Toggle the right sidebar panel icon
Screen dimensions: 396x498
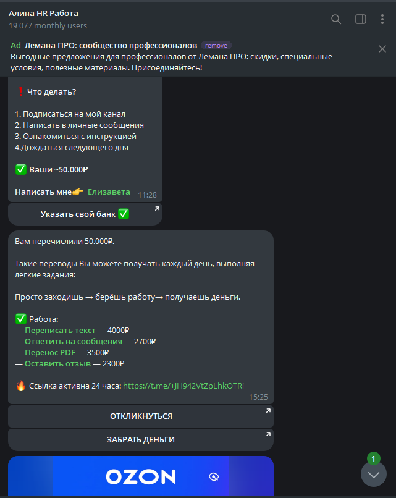361,19
